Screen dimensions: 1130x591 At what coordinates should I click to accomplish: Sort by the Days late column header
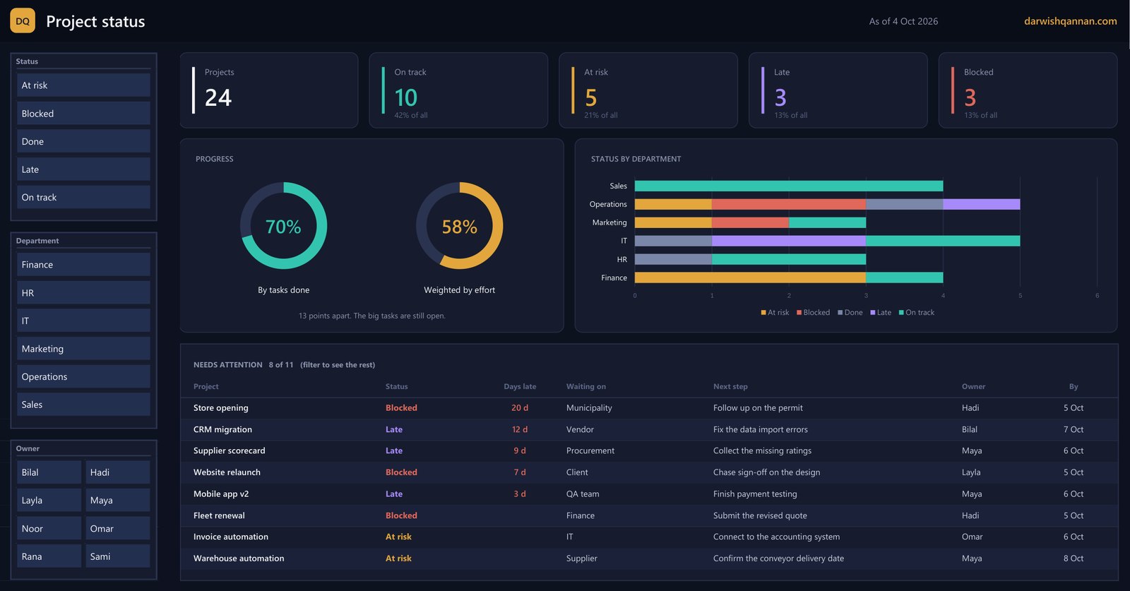520,387
